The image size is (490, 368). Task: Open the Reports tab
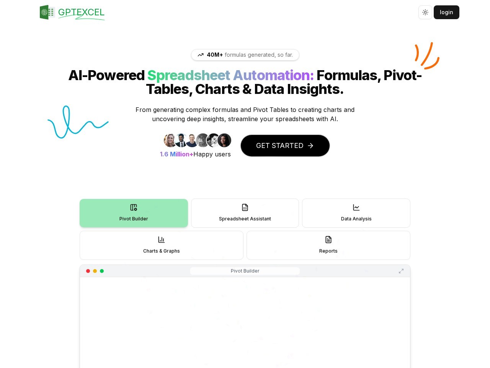pyautogui.click(x=328, y=245)
